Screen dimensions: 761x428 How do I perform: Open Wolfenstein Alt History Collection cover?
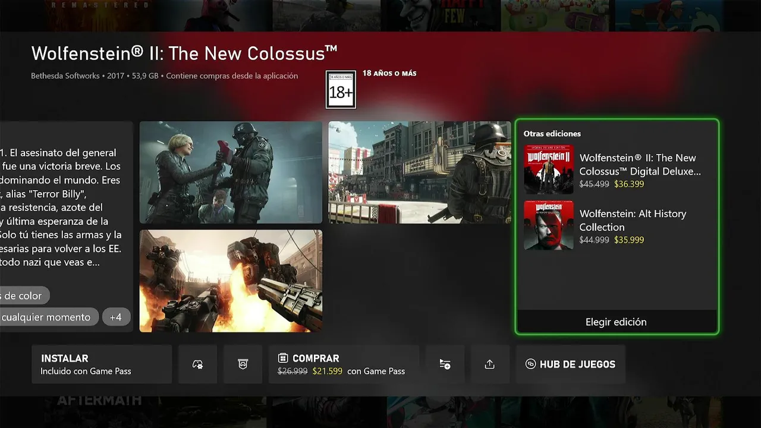pyautogui.click(x=549, y=225)
